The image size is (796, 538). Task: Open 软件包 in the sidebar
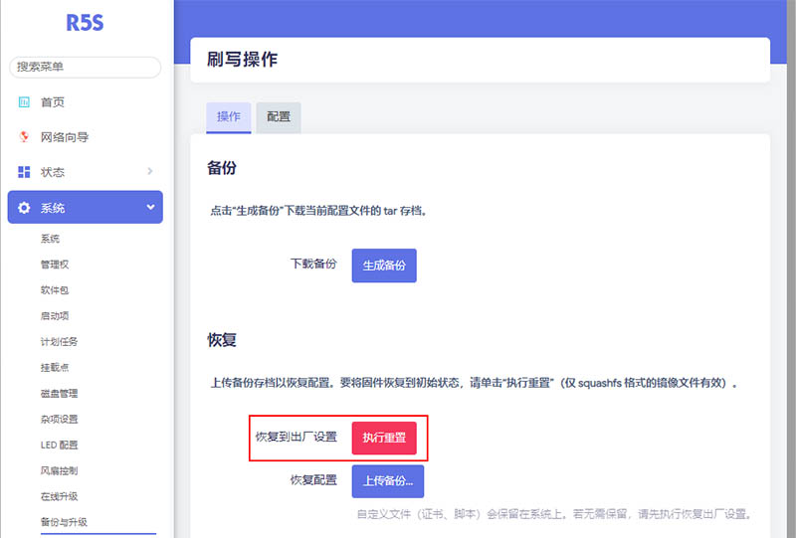[55, 290]
